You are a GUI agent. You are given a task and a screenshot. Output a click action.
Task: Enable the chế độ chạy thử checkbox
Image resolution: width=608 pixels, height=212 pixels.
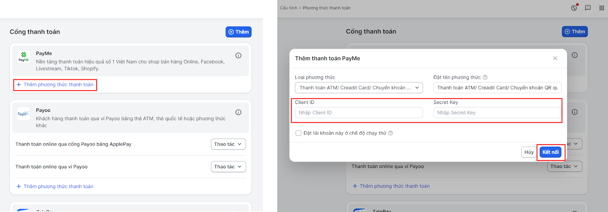[x=299, y=133]
